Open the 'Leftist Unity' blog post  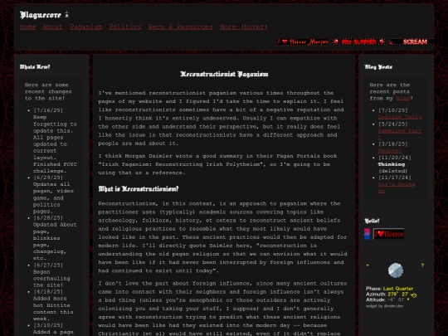click(x=400, y=117)
